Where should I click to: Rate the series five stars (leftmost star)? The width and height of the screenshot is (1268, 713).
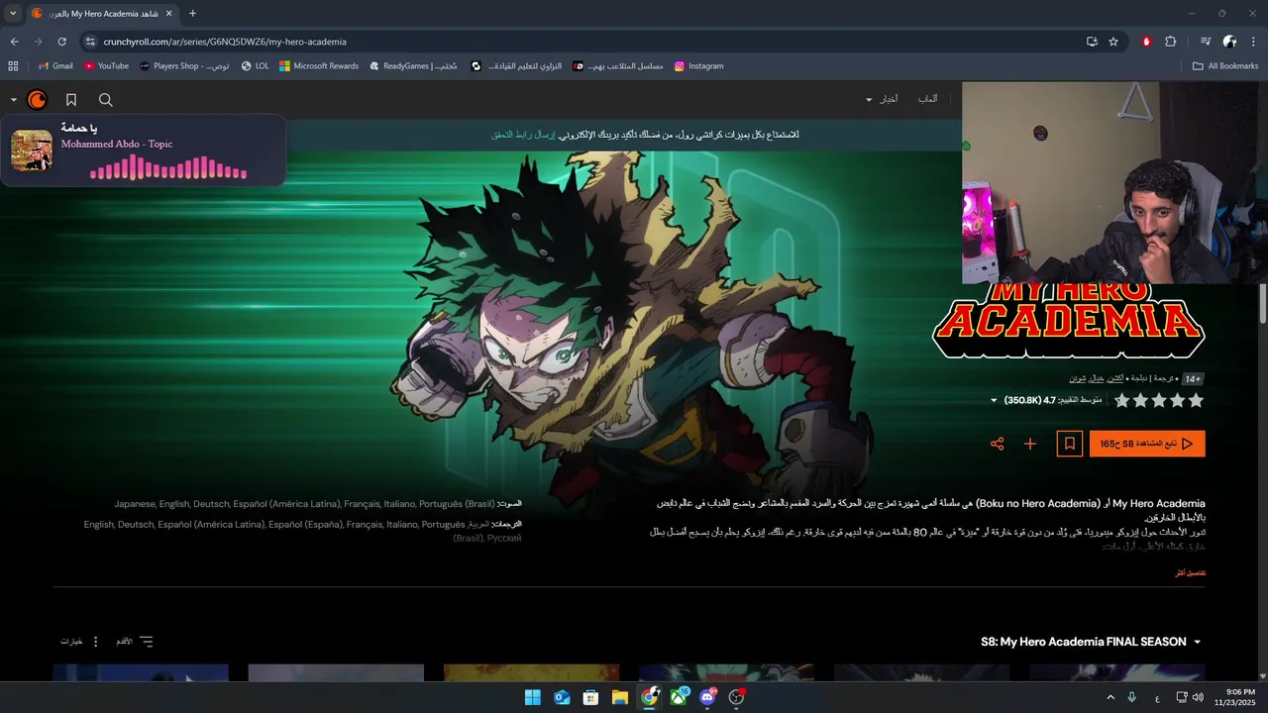(x=1121, y=401)
